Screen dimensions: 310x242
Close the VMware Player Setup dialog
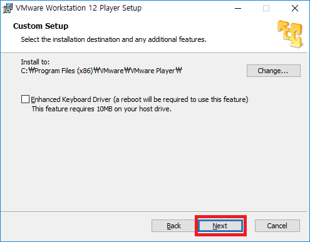click(295, 8)
